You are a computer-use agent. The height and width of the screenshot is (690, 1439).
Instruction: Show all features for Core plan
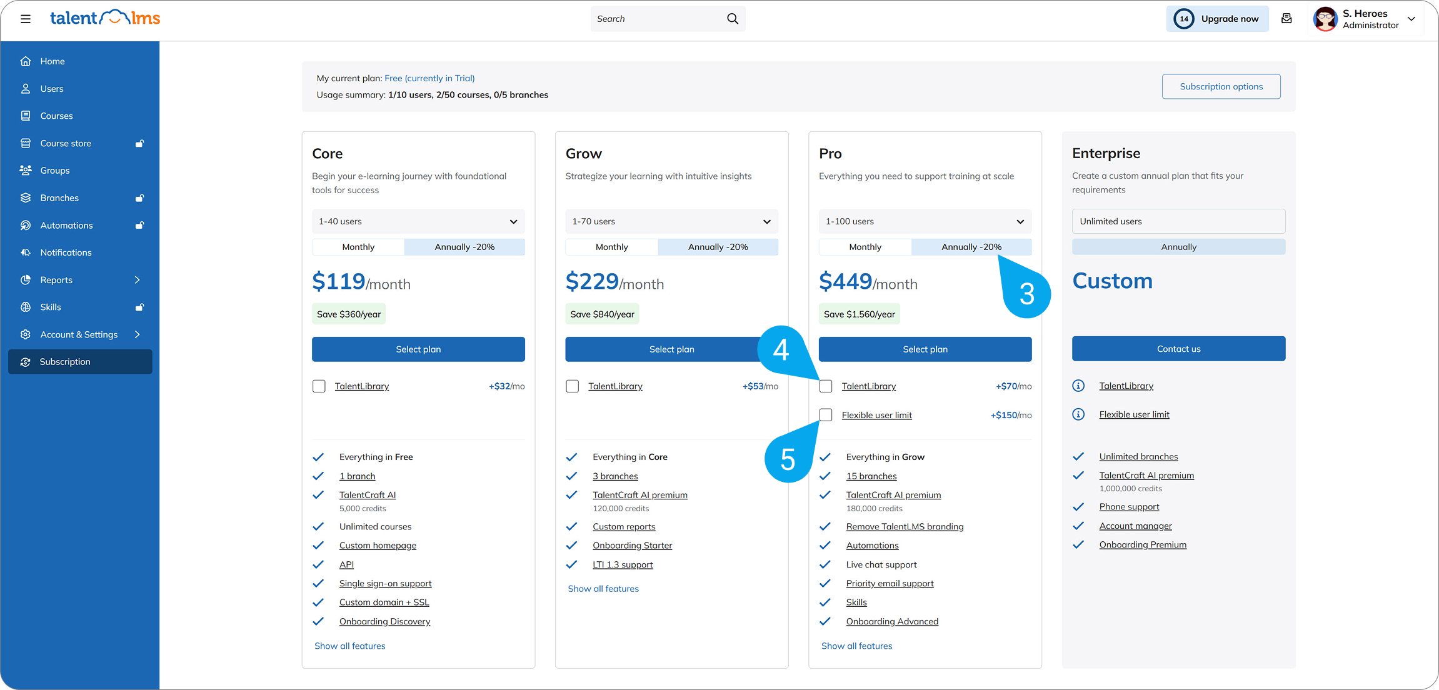pyautogui.click(x=349, y=646)
